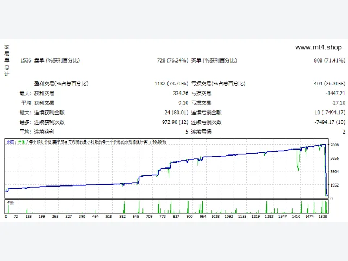Click the average loss trade value -27.10

[338, 103]
